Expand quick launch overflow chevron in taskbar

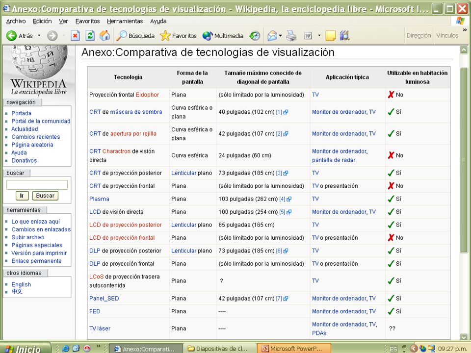click(98, 346)
